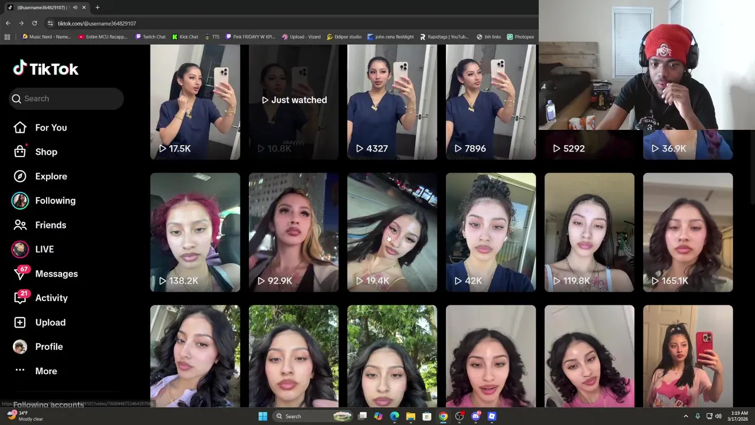The image size is (755, 425).
Task: Show hidden system tray icons
Action: [x=685, y=416]
